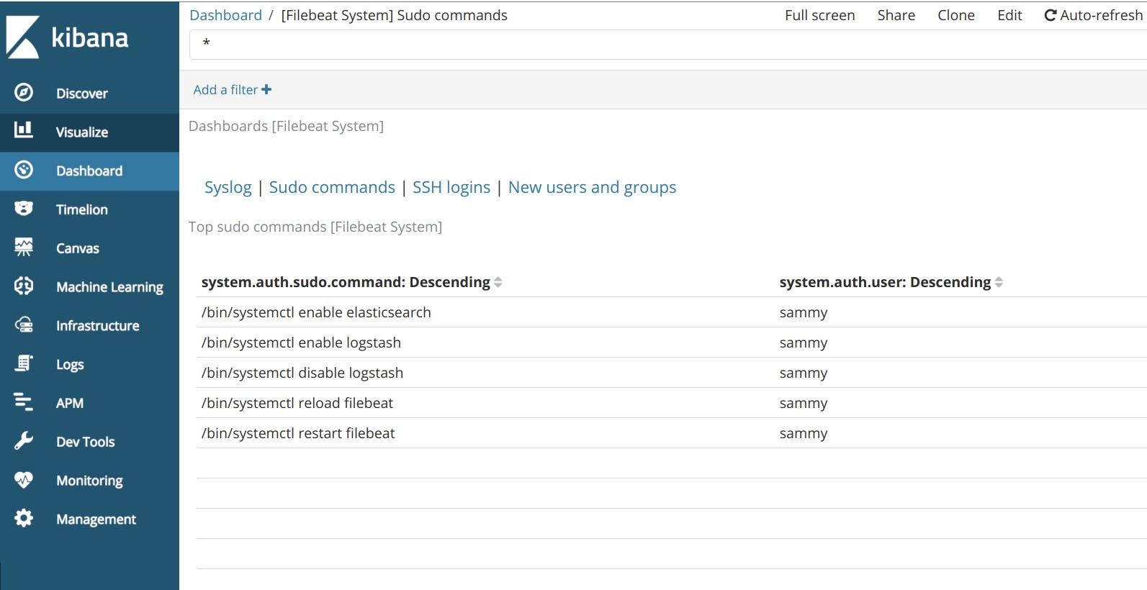Click the Logs document icon

tap(24, 363)
